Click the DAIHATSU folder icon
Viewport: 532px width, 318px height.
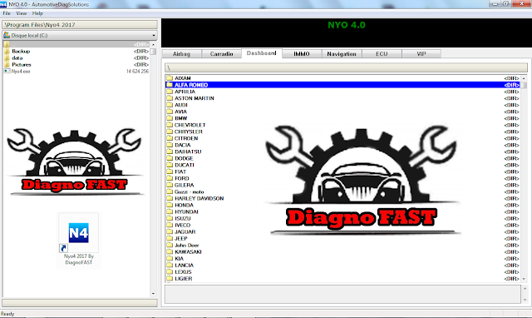(170, 152)
